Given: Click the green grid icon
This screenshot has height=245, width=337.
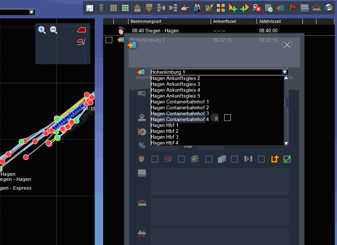Looking at the screenshot, I should click(125, 8).
